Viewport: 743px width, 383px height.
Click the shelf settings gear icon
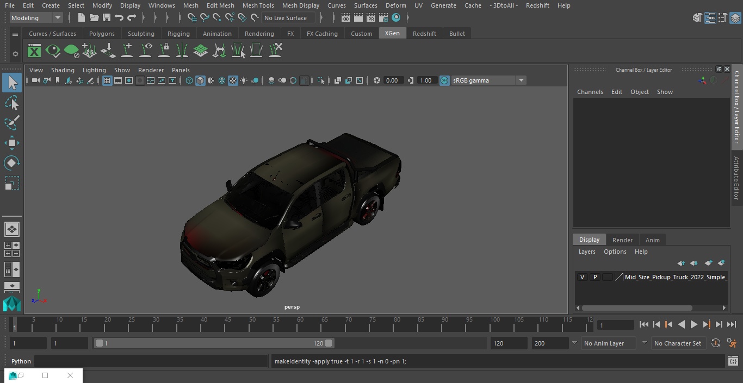click(15, 54)
